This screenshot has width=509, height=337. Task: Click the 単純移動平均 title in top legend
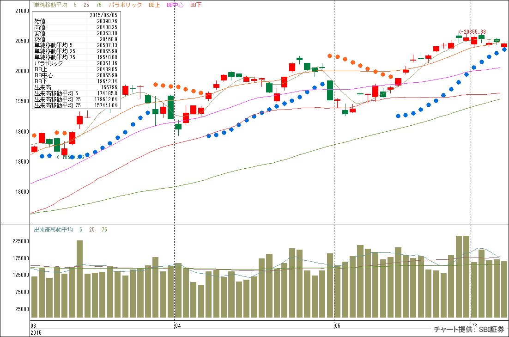point(50,5)
